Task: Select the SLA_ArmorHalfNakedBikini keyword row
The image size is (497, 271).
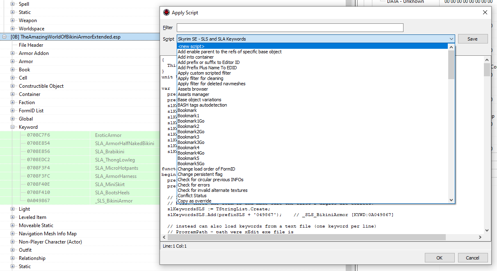Action: coord(80,143)
